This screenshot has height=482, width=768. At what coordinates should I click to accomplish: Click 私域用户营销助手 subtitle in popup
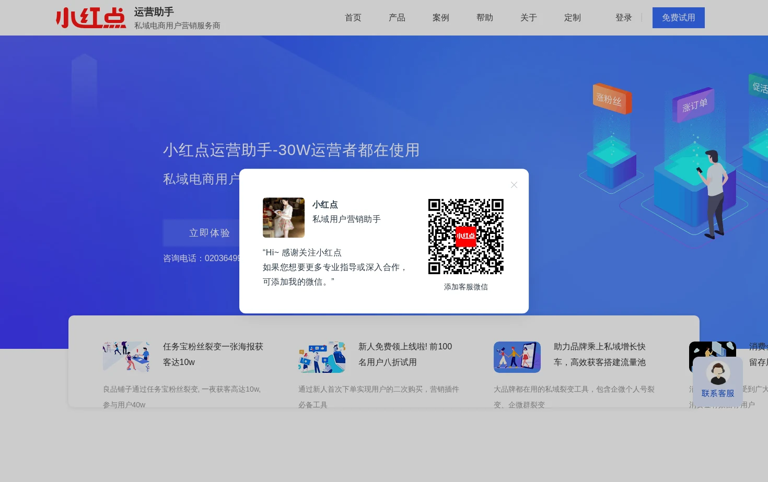(346, 219)
